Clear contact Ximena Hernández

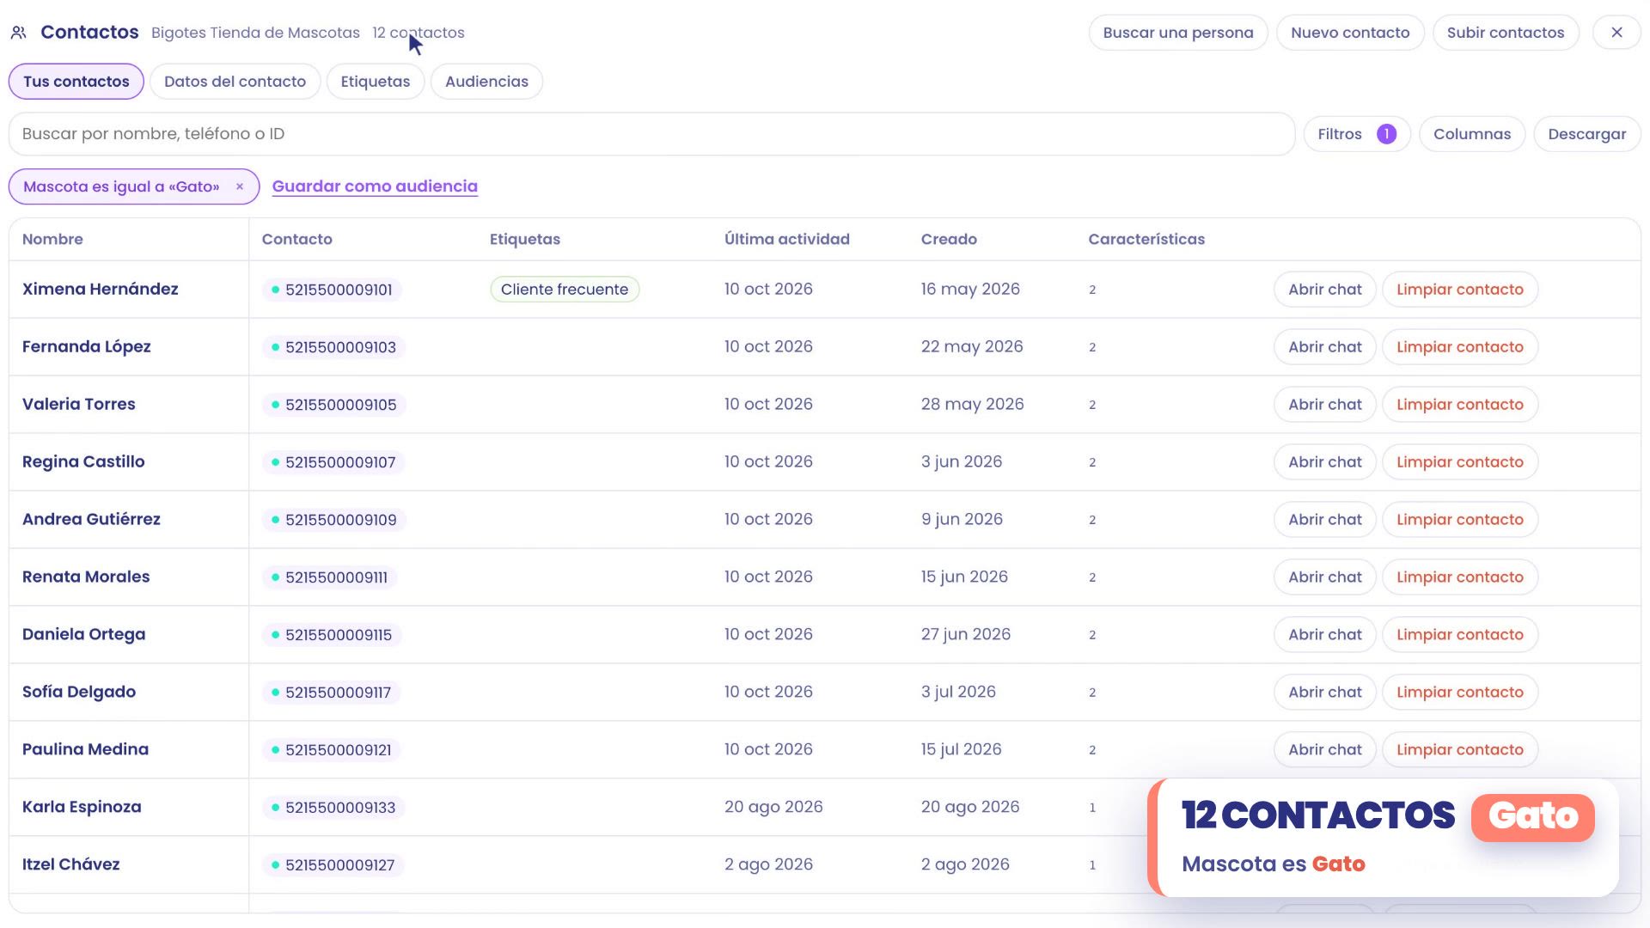(1459, 290)
